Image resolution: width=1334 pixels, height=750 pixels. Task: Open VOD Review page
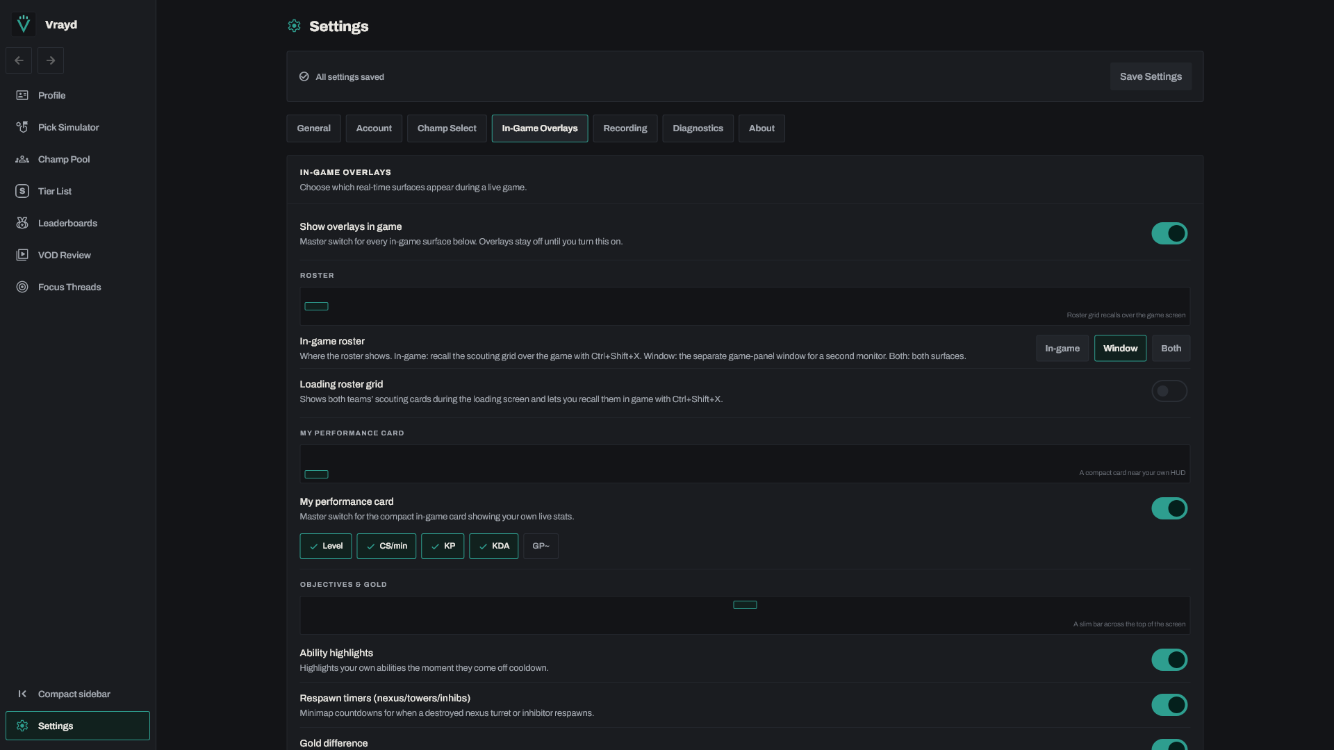coord(78,255)
